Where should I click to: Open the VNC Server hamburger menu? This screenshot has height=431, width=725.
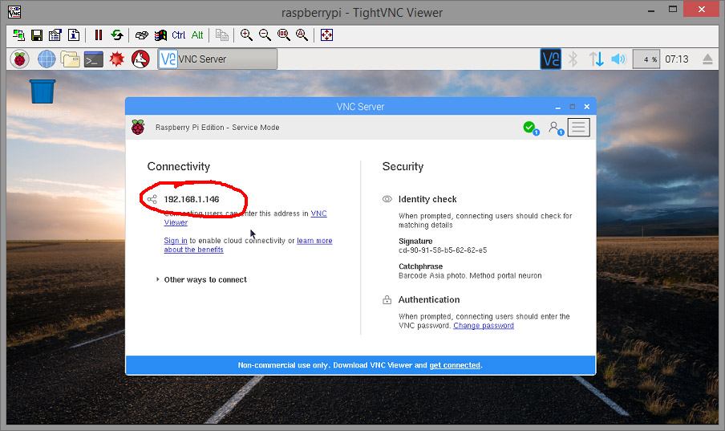coord(578,128)
